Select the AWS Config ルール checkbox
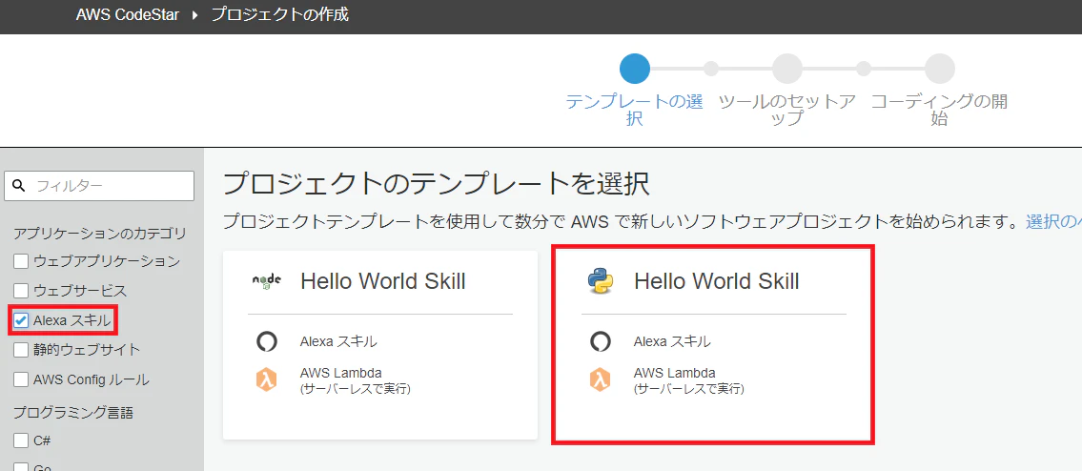 21,379
